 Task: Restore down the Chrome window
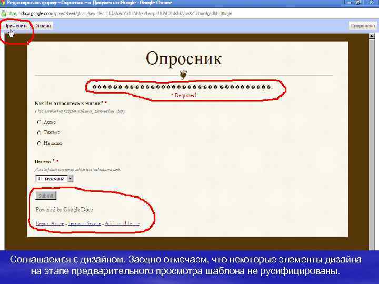(x=358, y=3)
